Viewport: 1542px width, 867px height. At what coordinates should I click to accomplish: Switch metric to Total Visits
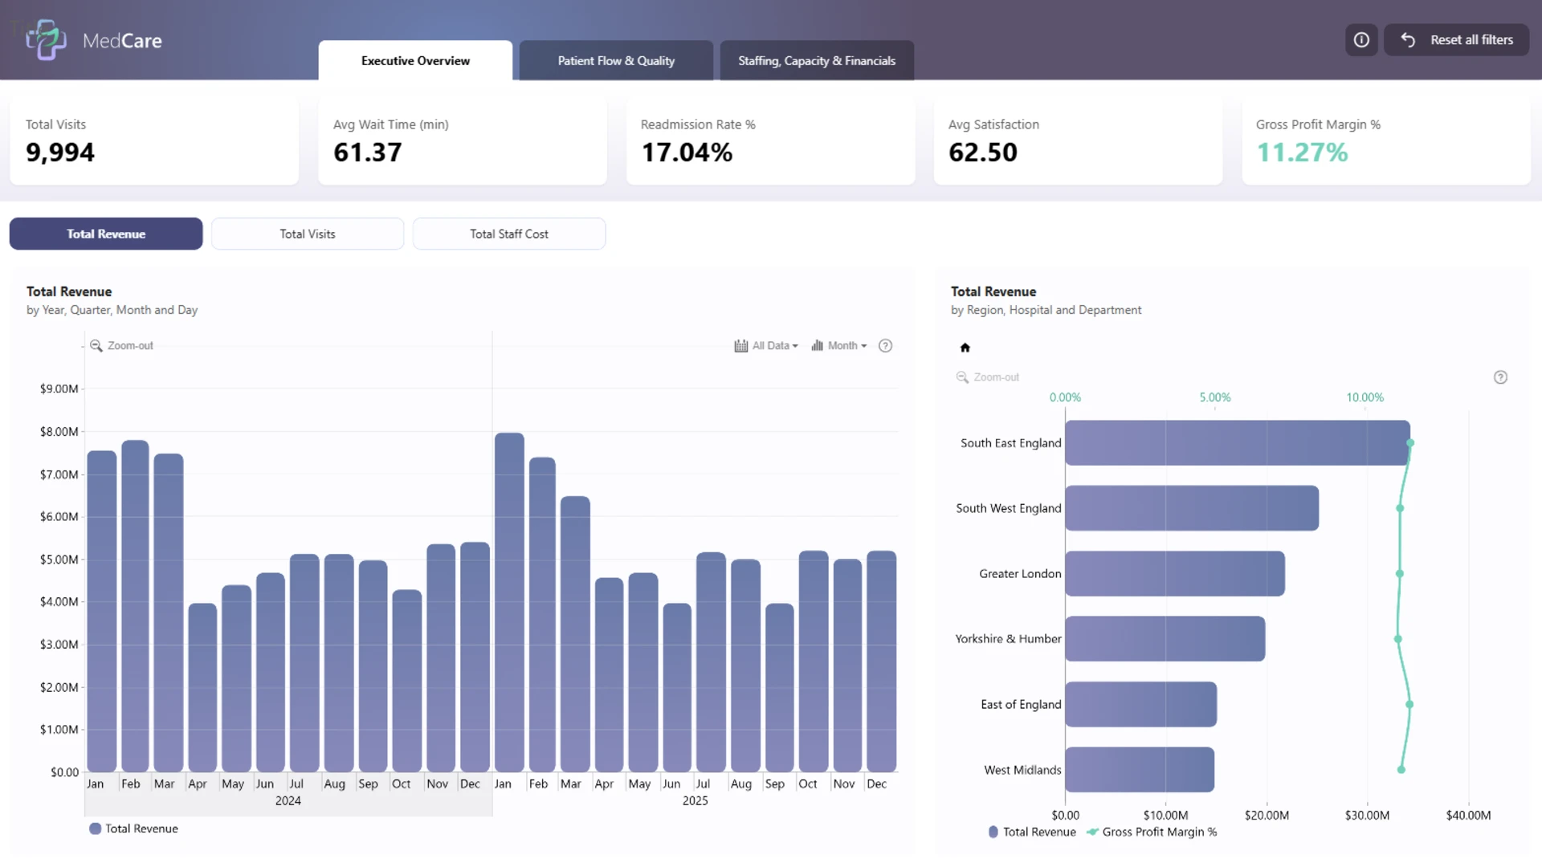click(308, 234)
